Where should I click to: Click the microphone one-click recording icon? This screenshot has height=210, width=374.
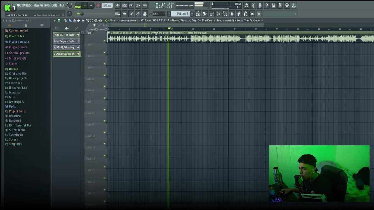(260, 5)
